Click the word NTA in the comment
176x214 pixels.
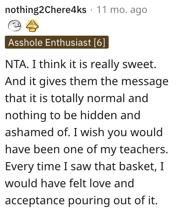click(x=16, y=64)
